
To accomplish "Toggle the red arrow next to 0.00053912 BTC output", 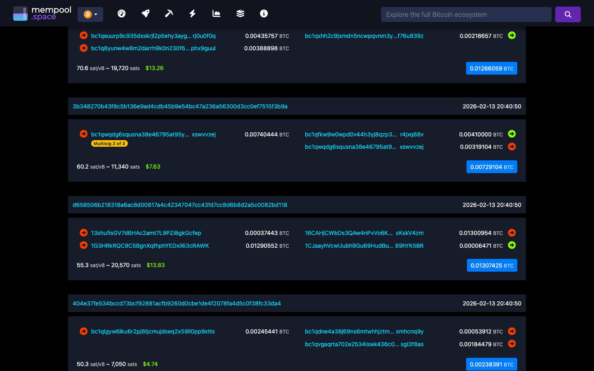I will (x=511, y=331).
